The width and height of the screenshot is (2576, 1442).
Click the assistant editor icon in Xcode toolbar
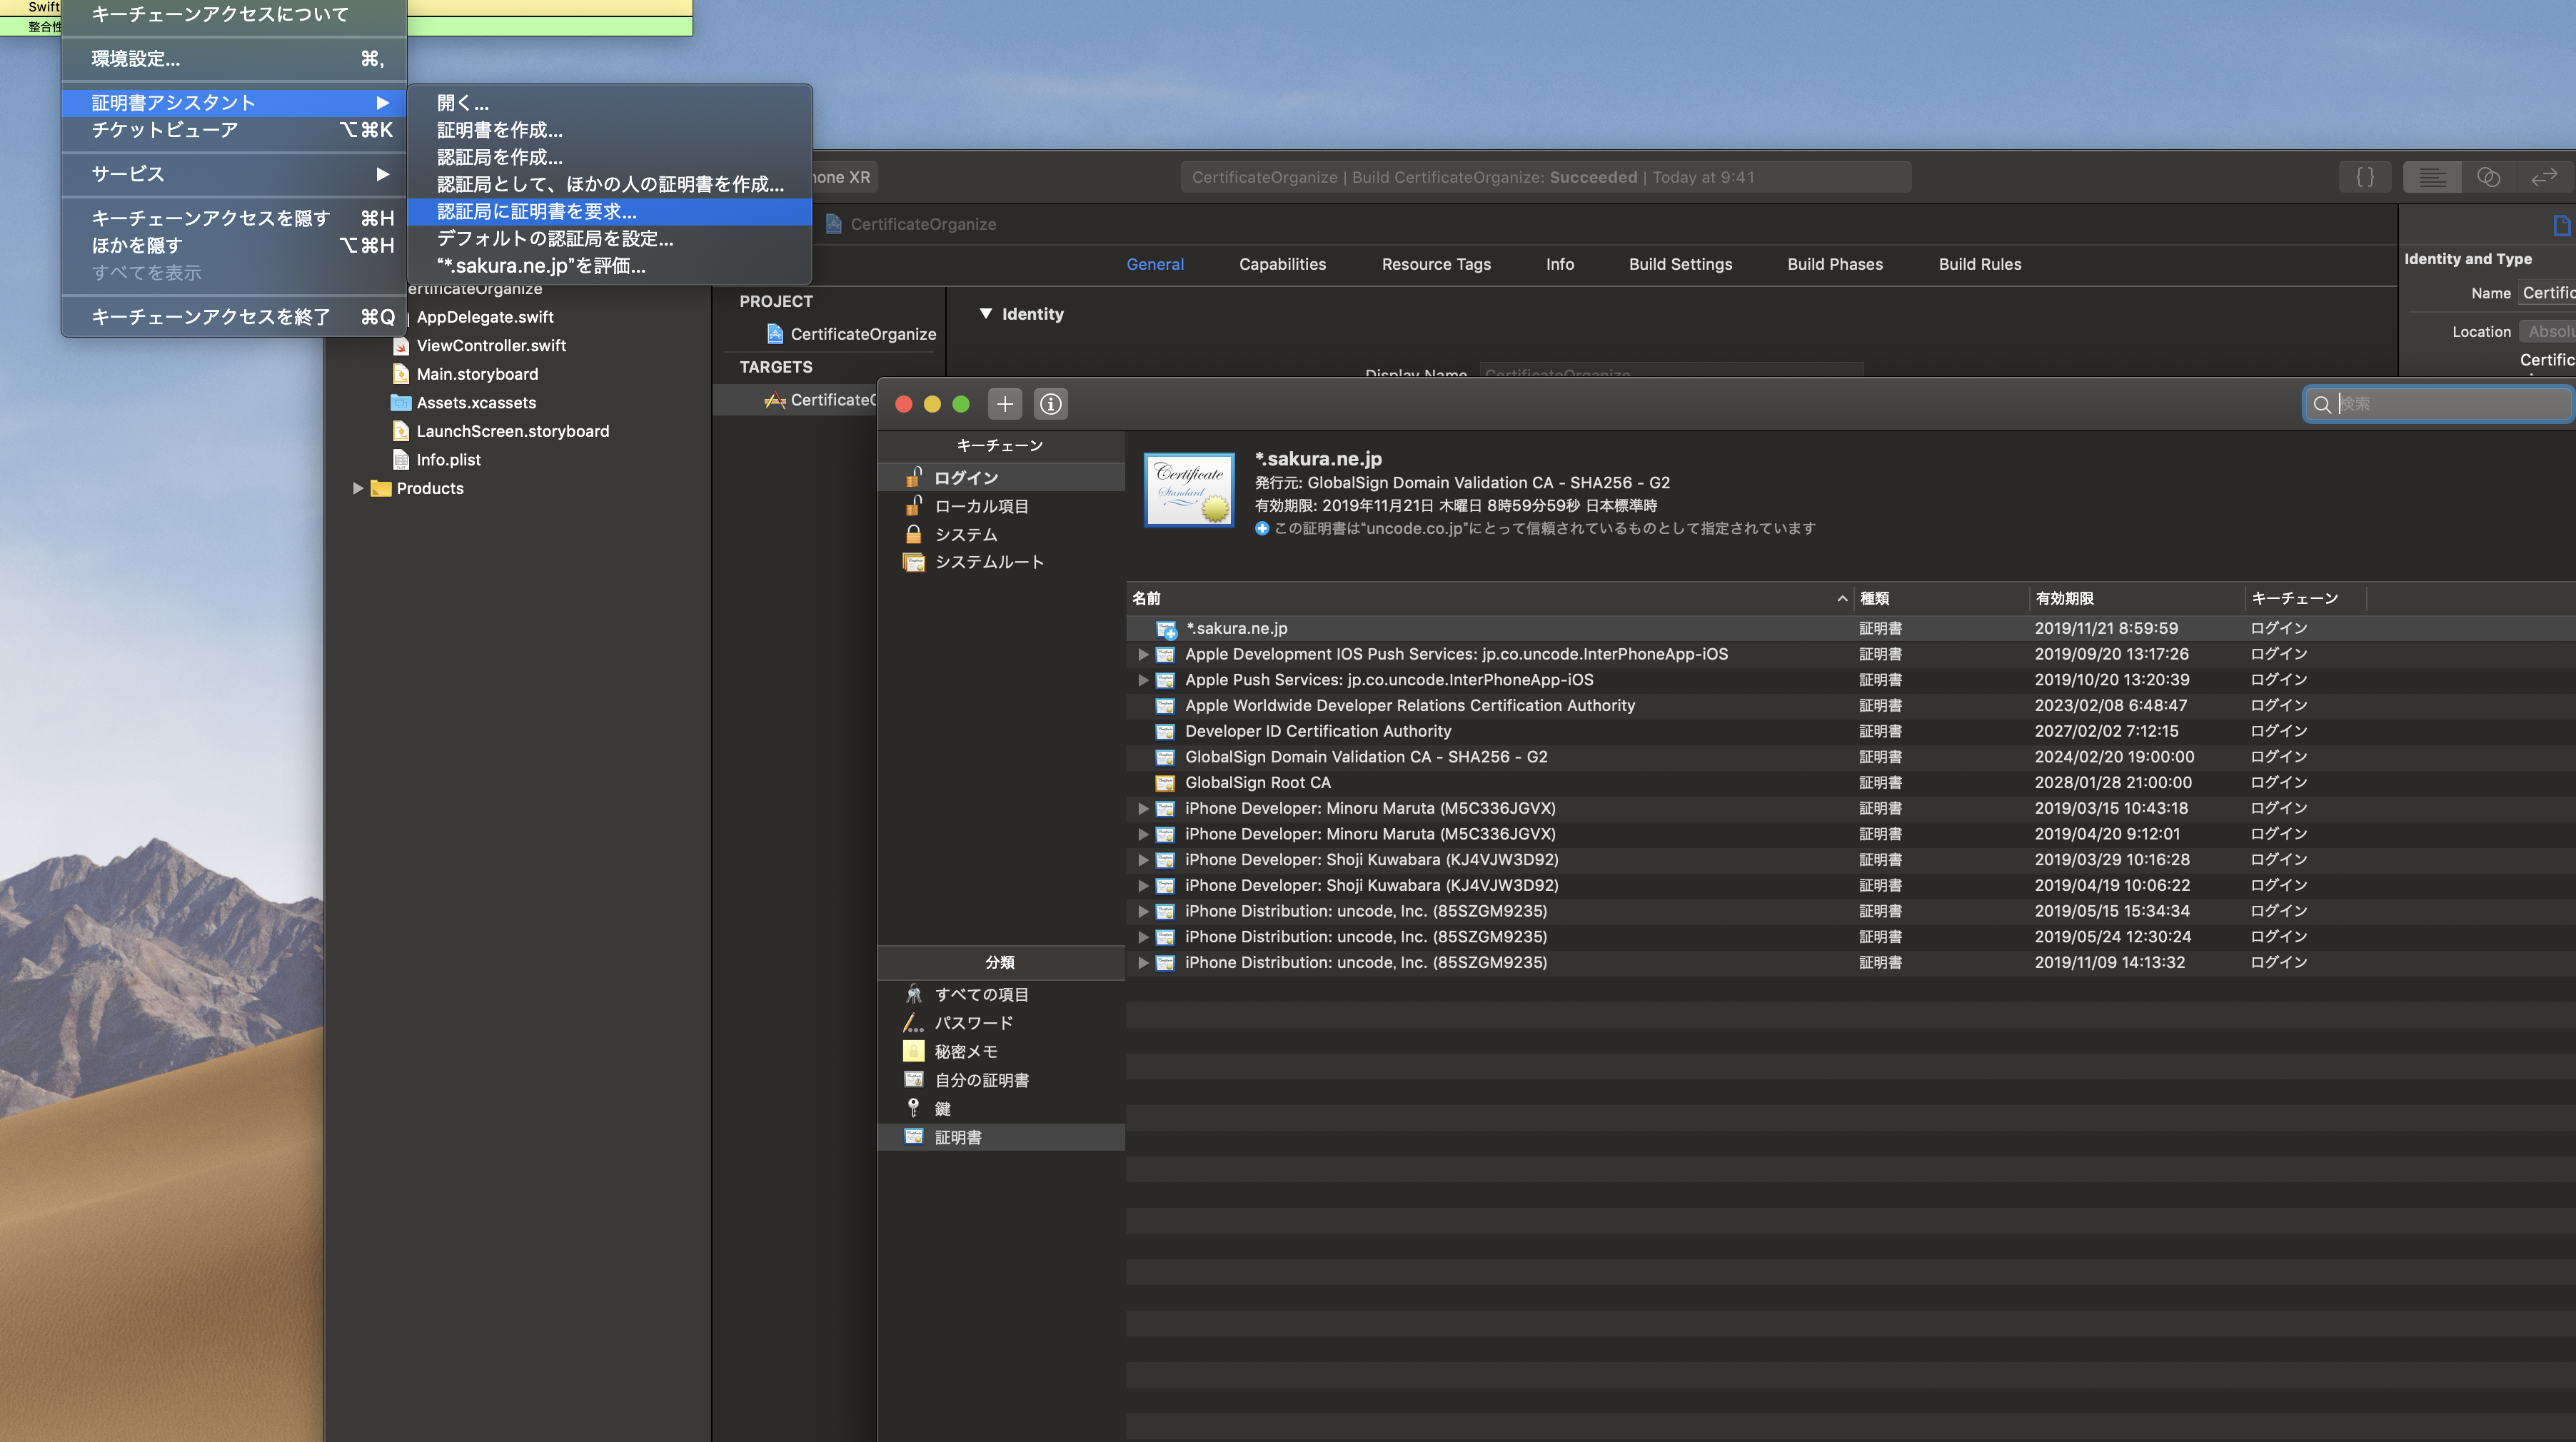[2488, 177]
